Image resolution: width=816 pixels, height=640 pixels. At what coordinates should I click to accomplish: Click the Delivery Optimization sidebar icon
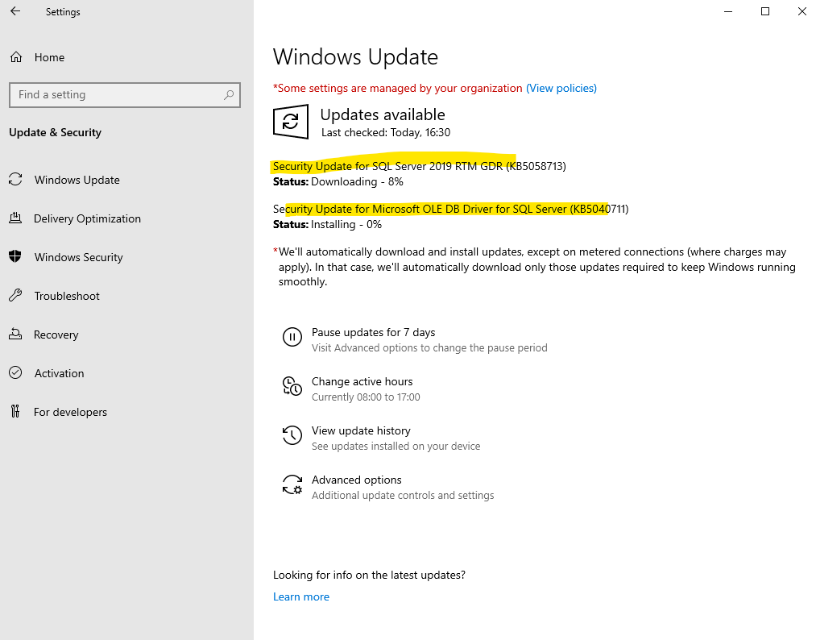[x=15, y=218]
